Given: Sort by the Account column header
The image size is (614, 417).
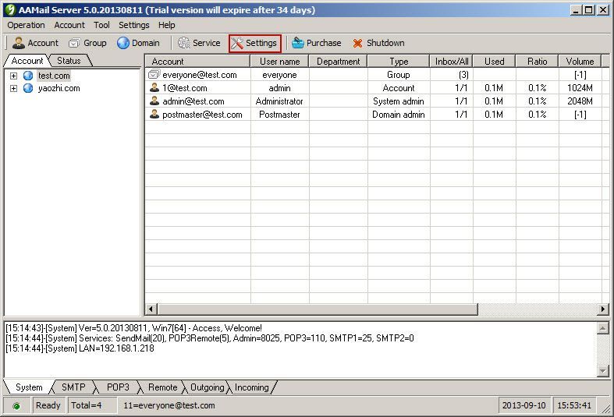Looking at the screenshot, I should click(197, 62).
